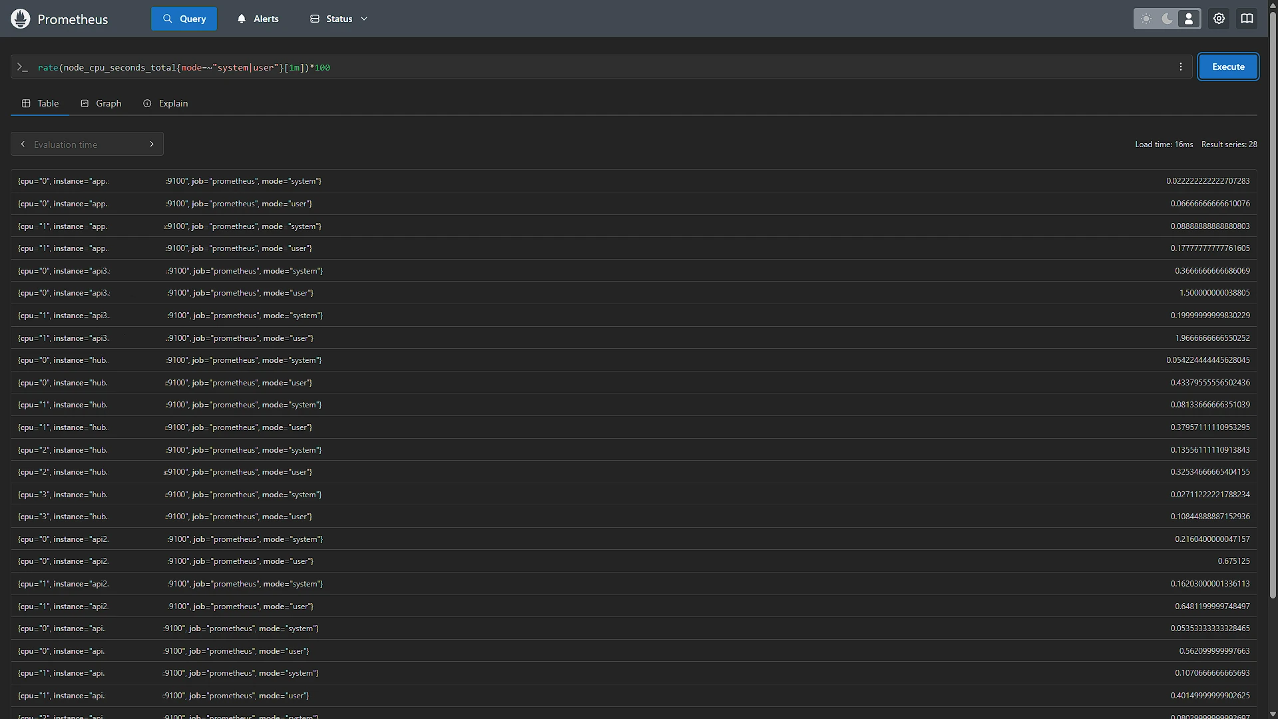Step evaluation time forward chevron
This screenshot has height=719, width=1278.
[152, 144]
